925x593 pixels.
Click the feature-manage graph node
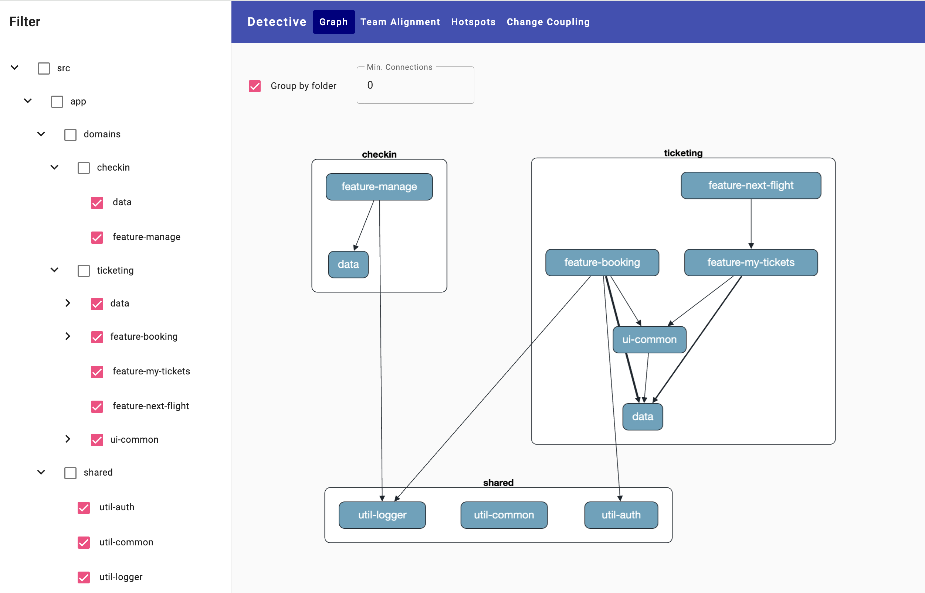tap(379, 187)
